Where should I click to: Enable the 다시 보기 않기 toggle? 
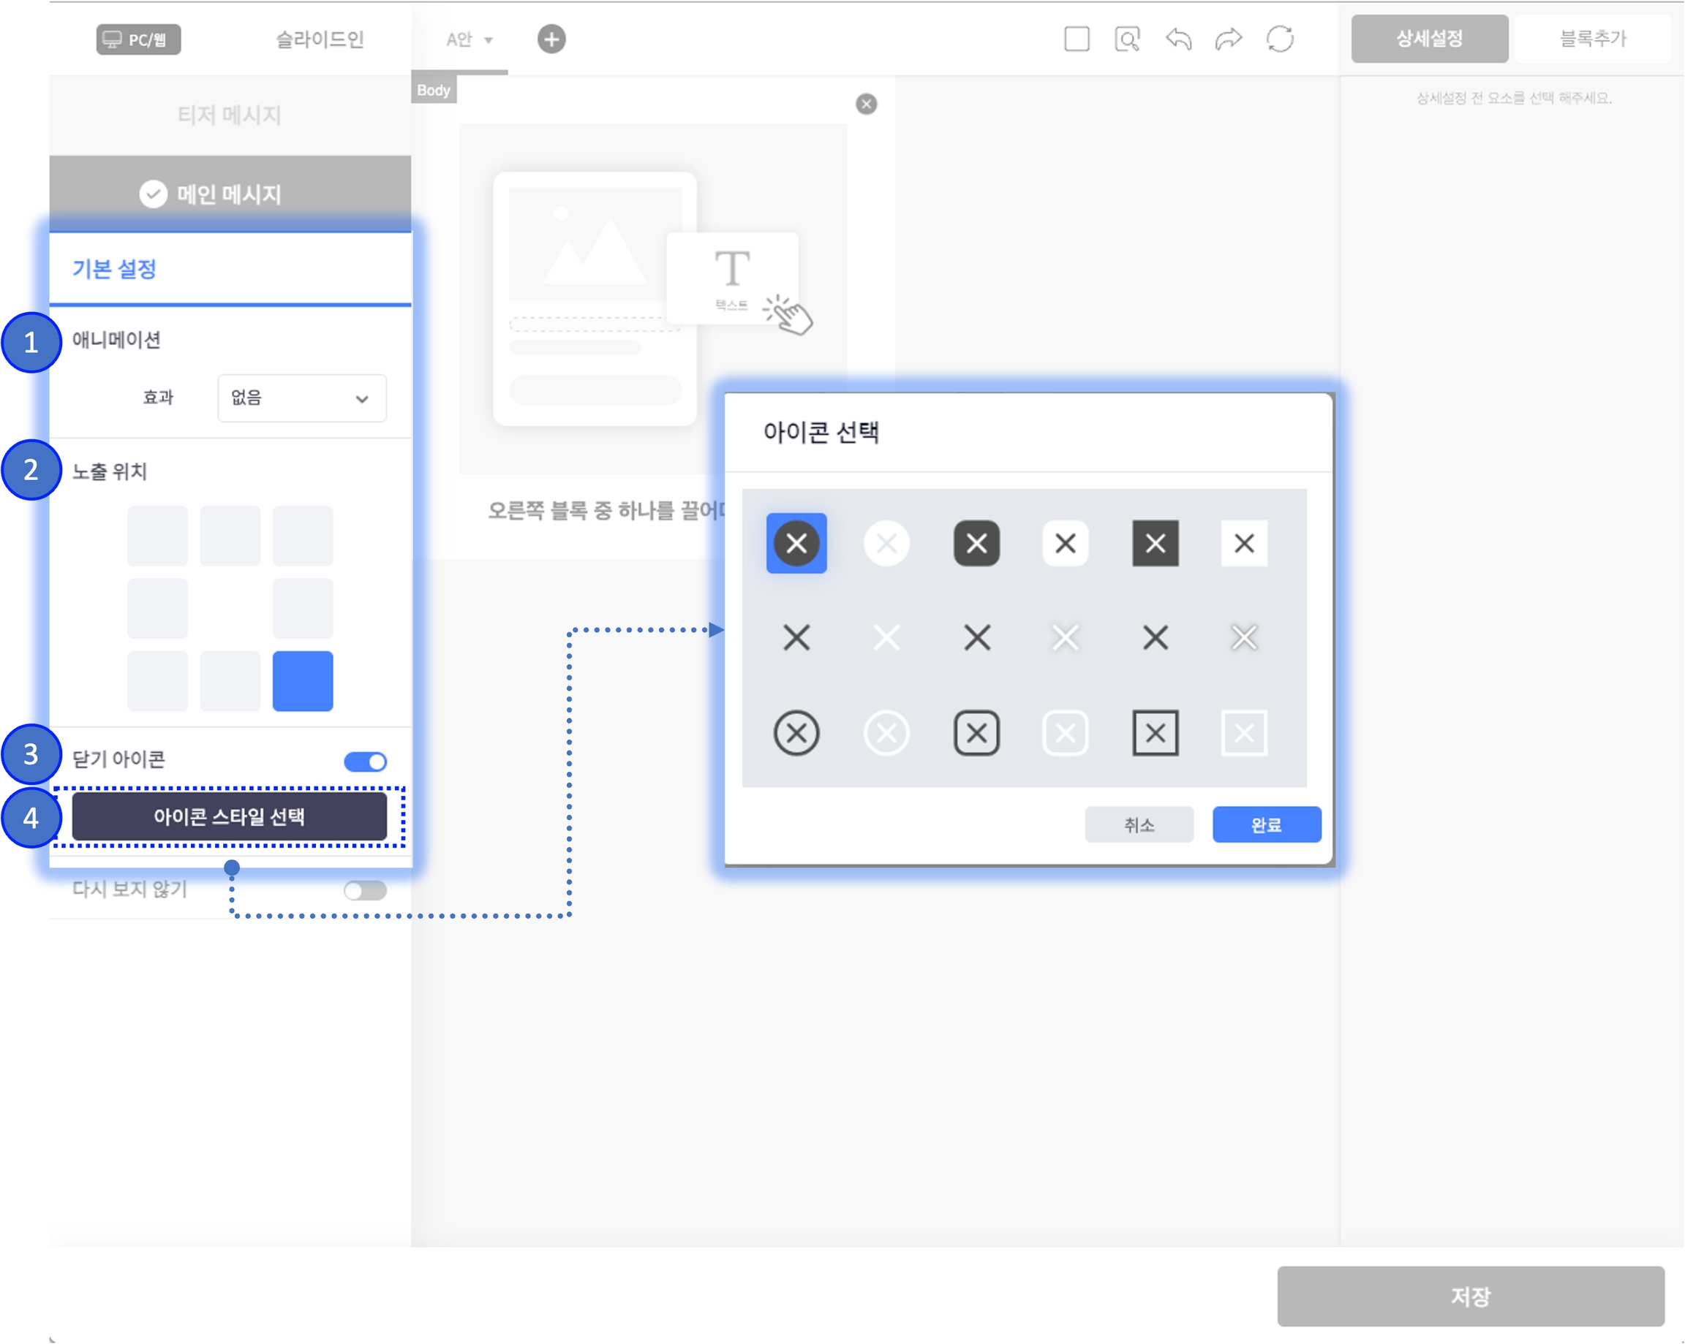(365, 890)
